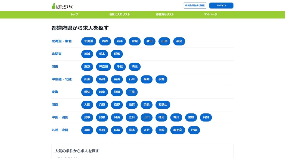Open the 新規会員登録 registration button
Viewport: 285px width, 158px height.
195,6
